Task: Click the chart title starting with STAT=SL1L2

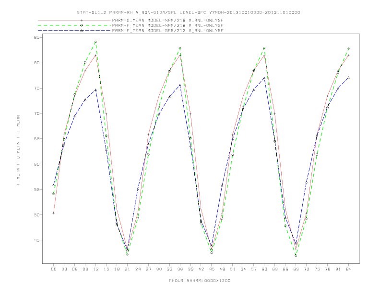Action: [189, 12]
